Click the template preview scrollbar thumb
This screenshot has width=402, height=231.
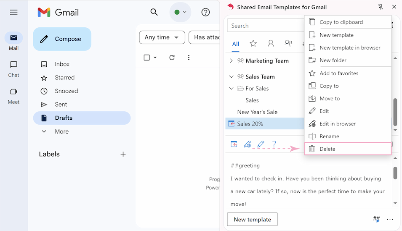(x=395, y=173)
